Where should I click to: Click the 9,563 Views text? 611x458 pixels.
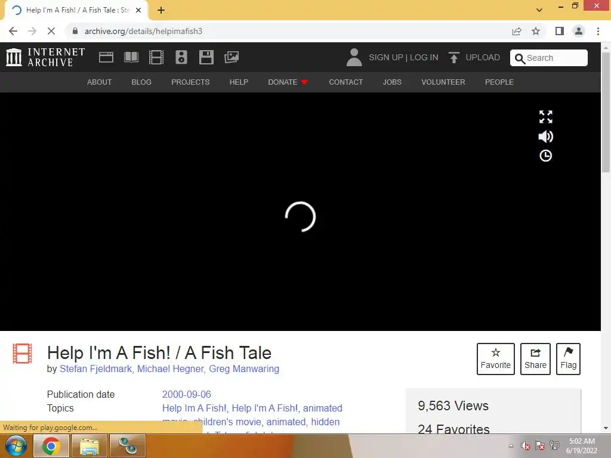pos(453,406)
